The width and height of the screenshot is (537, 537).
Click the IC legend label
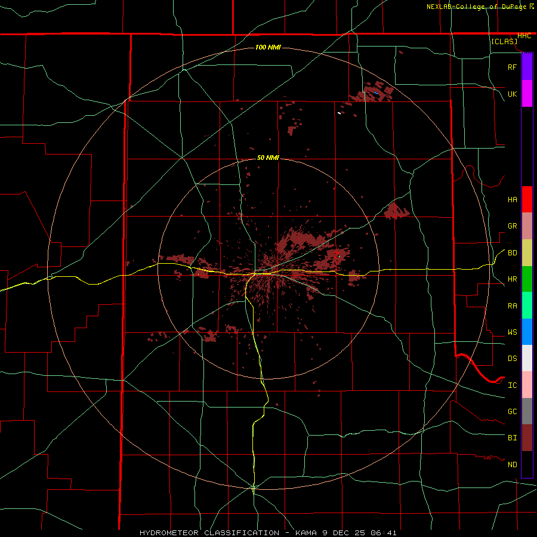click(512, 385)
